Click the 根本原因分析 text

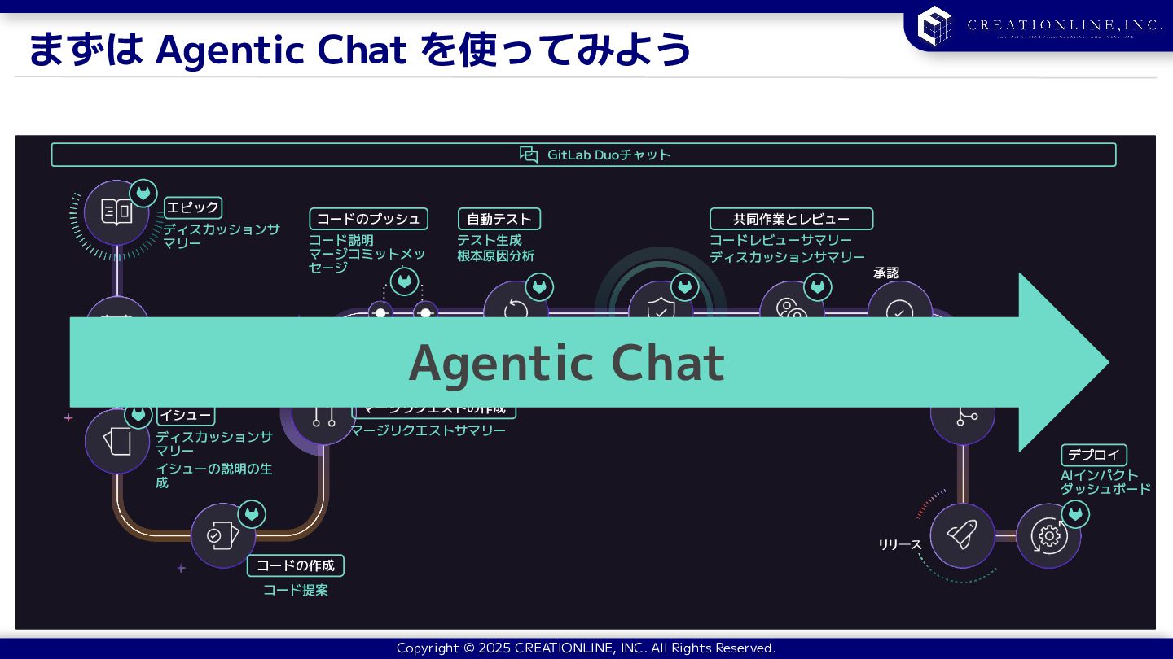[x=496, y=256]
